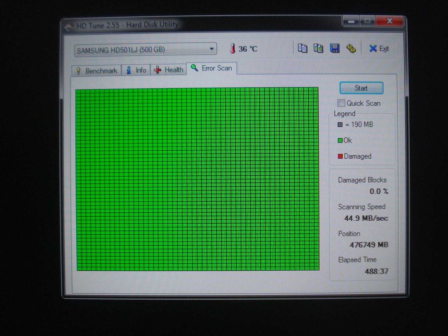Switch to the Health tab
Viewport: 448px width, 336px height.
[x=169, y=70]
